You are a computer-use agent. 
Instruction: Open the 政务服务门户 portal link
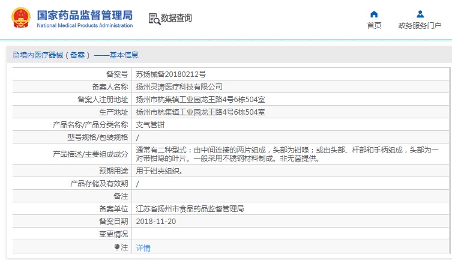[420, 26]
